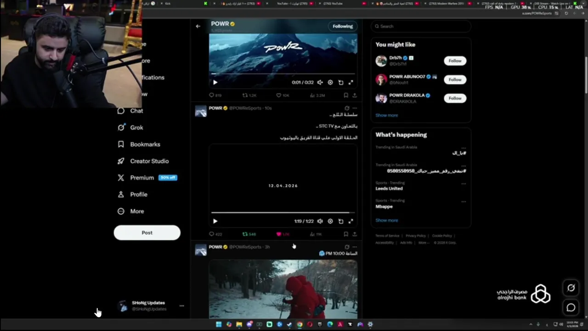Open settings gear on the 0:32 video
The width and height of the screenshot is (588, 331).
(330, 82)
